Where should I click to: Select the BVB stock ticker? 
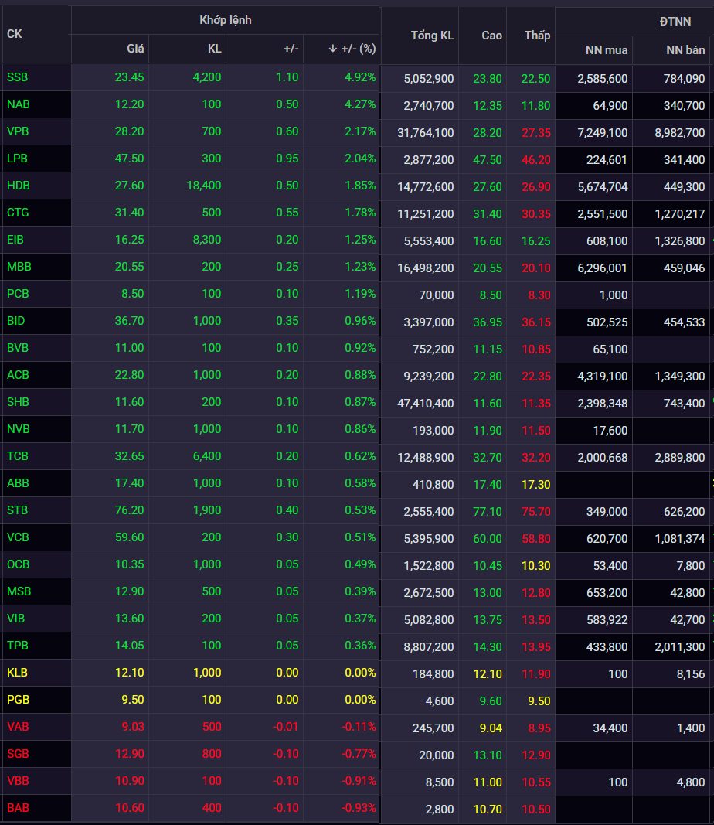point(18,348)
